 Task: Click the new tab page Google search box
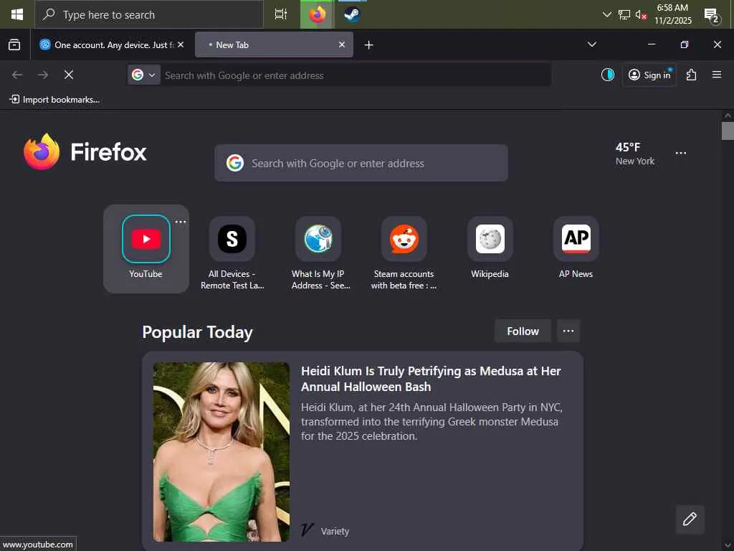tap(361, 163)
